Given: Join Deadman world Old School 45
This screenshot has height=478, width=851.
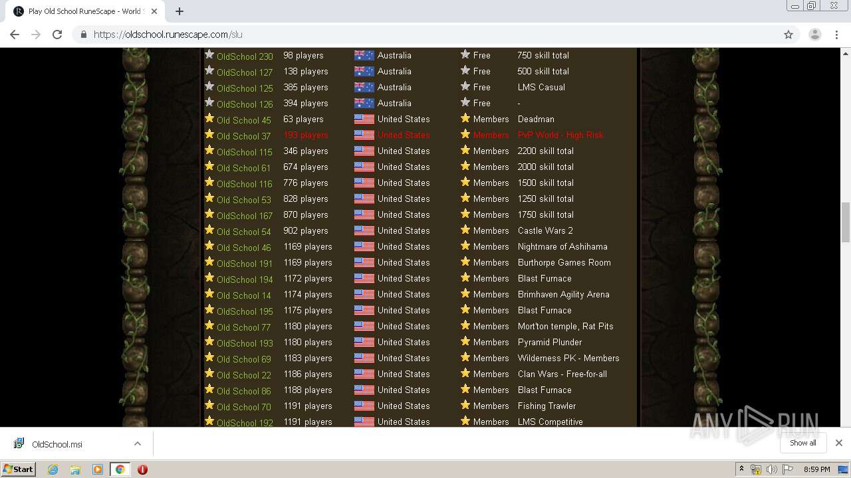Looking at the screenshot, I should [244, 120].
